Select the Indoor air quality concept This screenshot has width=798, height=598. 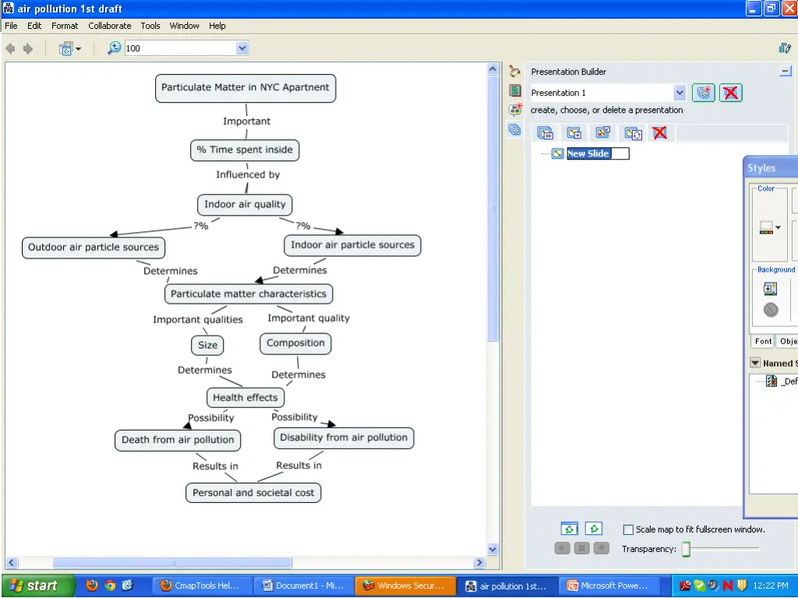[x=245, y=205]
